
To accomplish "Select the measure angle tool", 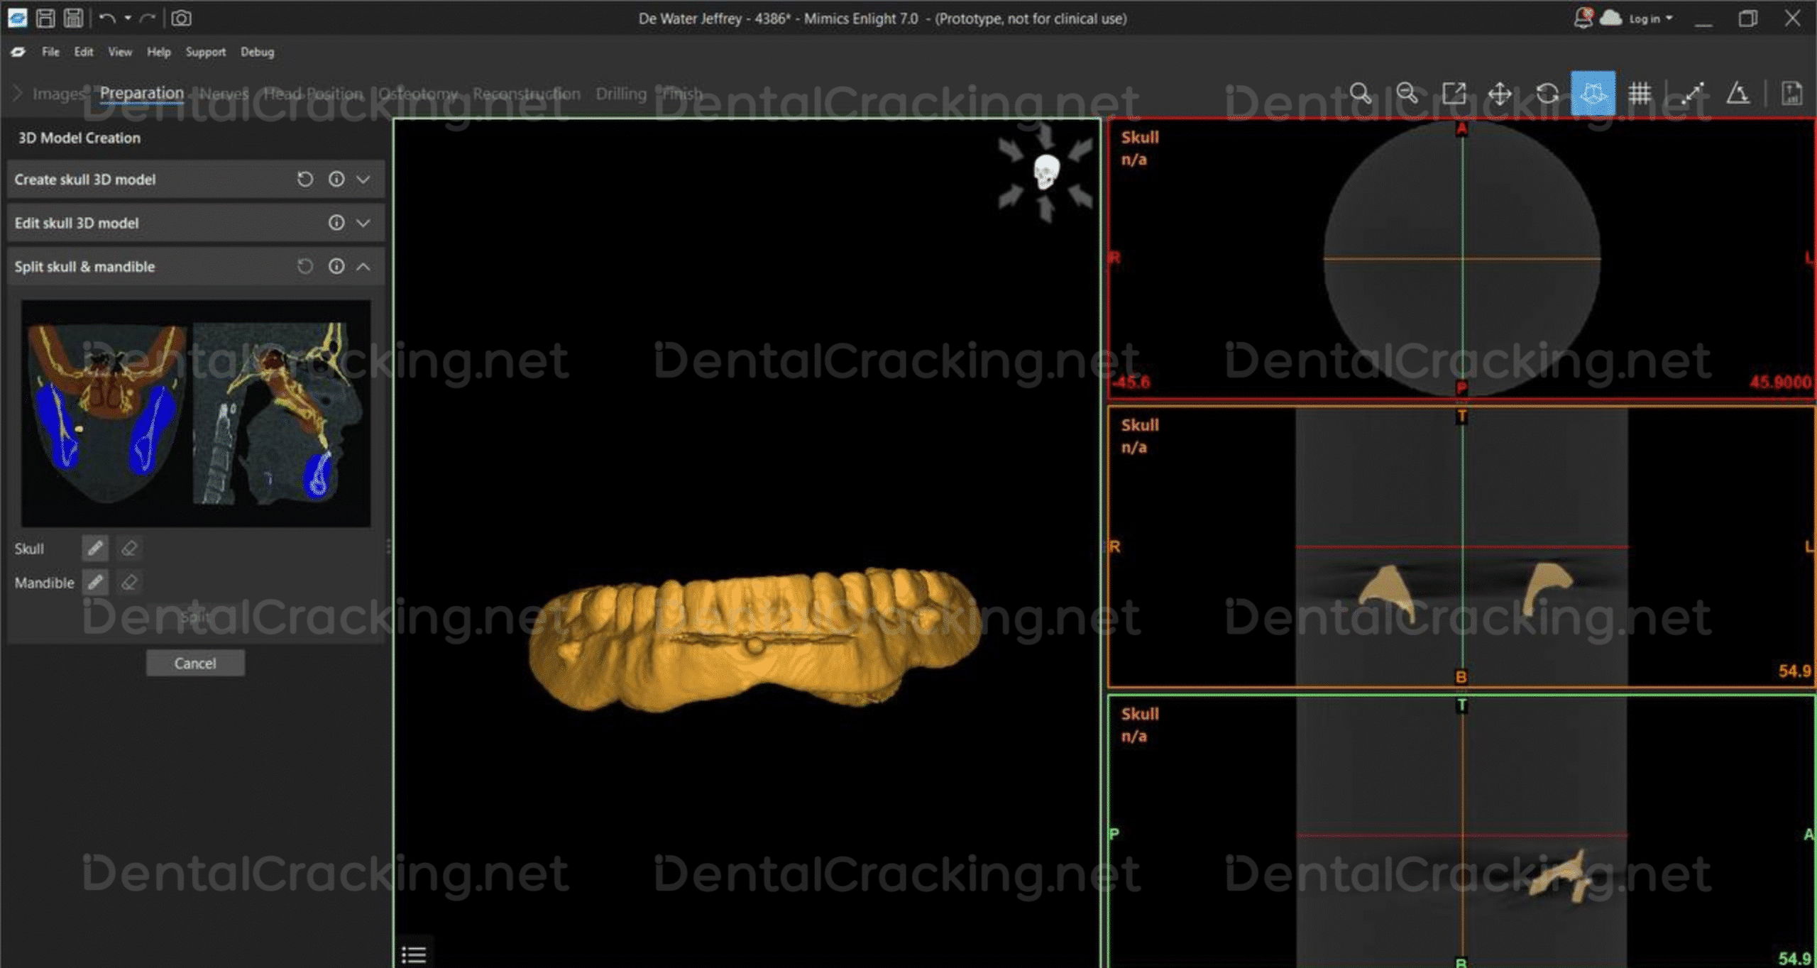I will [x=1738, y=94].
